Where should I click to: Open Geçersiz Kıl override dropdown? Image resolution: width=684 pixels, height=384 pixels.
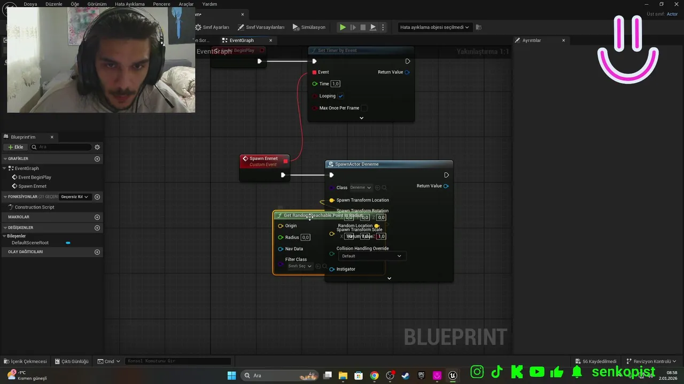point(74,197)
